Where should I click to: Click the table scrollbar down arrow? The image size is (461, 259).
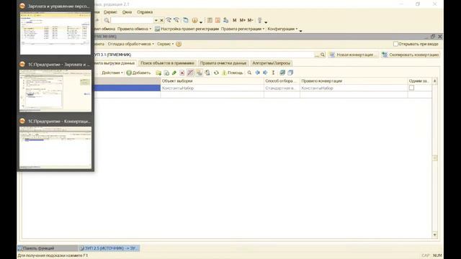435,235
